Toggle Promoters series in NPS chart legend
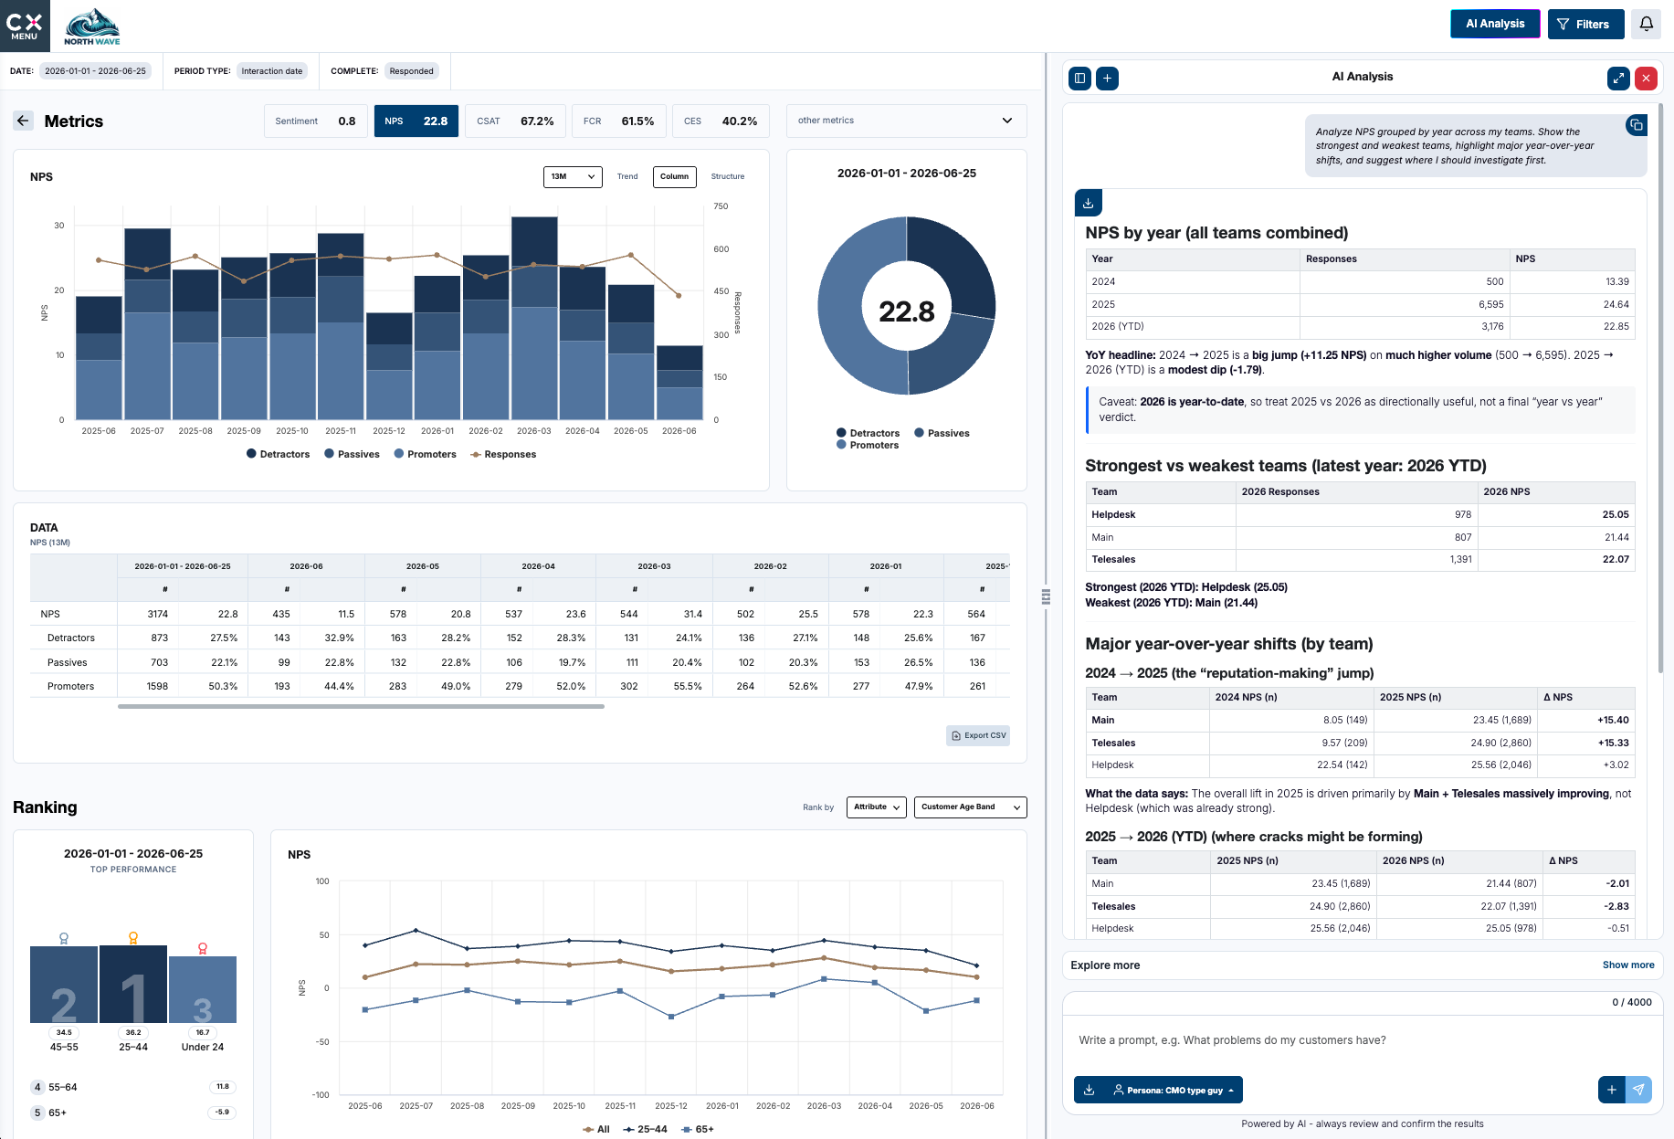This screenshot has height=1139, width=1674. (425, 454)
